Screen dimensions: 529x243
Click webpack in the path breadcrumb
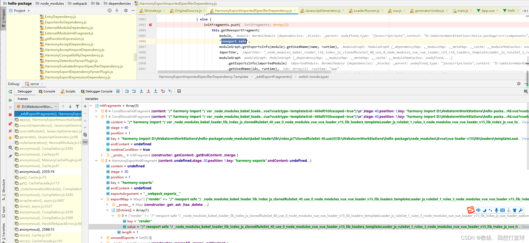coord(80,3)
